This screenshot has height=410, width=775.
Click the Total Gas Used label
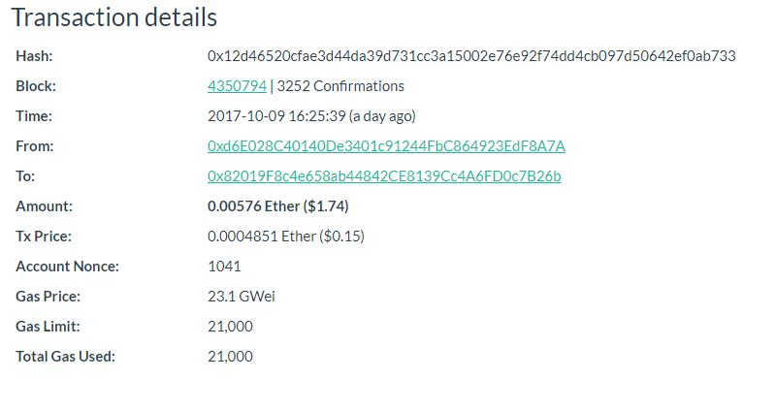[x=65, y=357]
